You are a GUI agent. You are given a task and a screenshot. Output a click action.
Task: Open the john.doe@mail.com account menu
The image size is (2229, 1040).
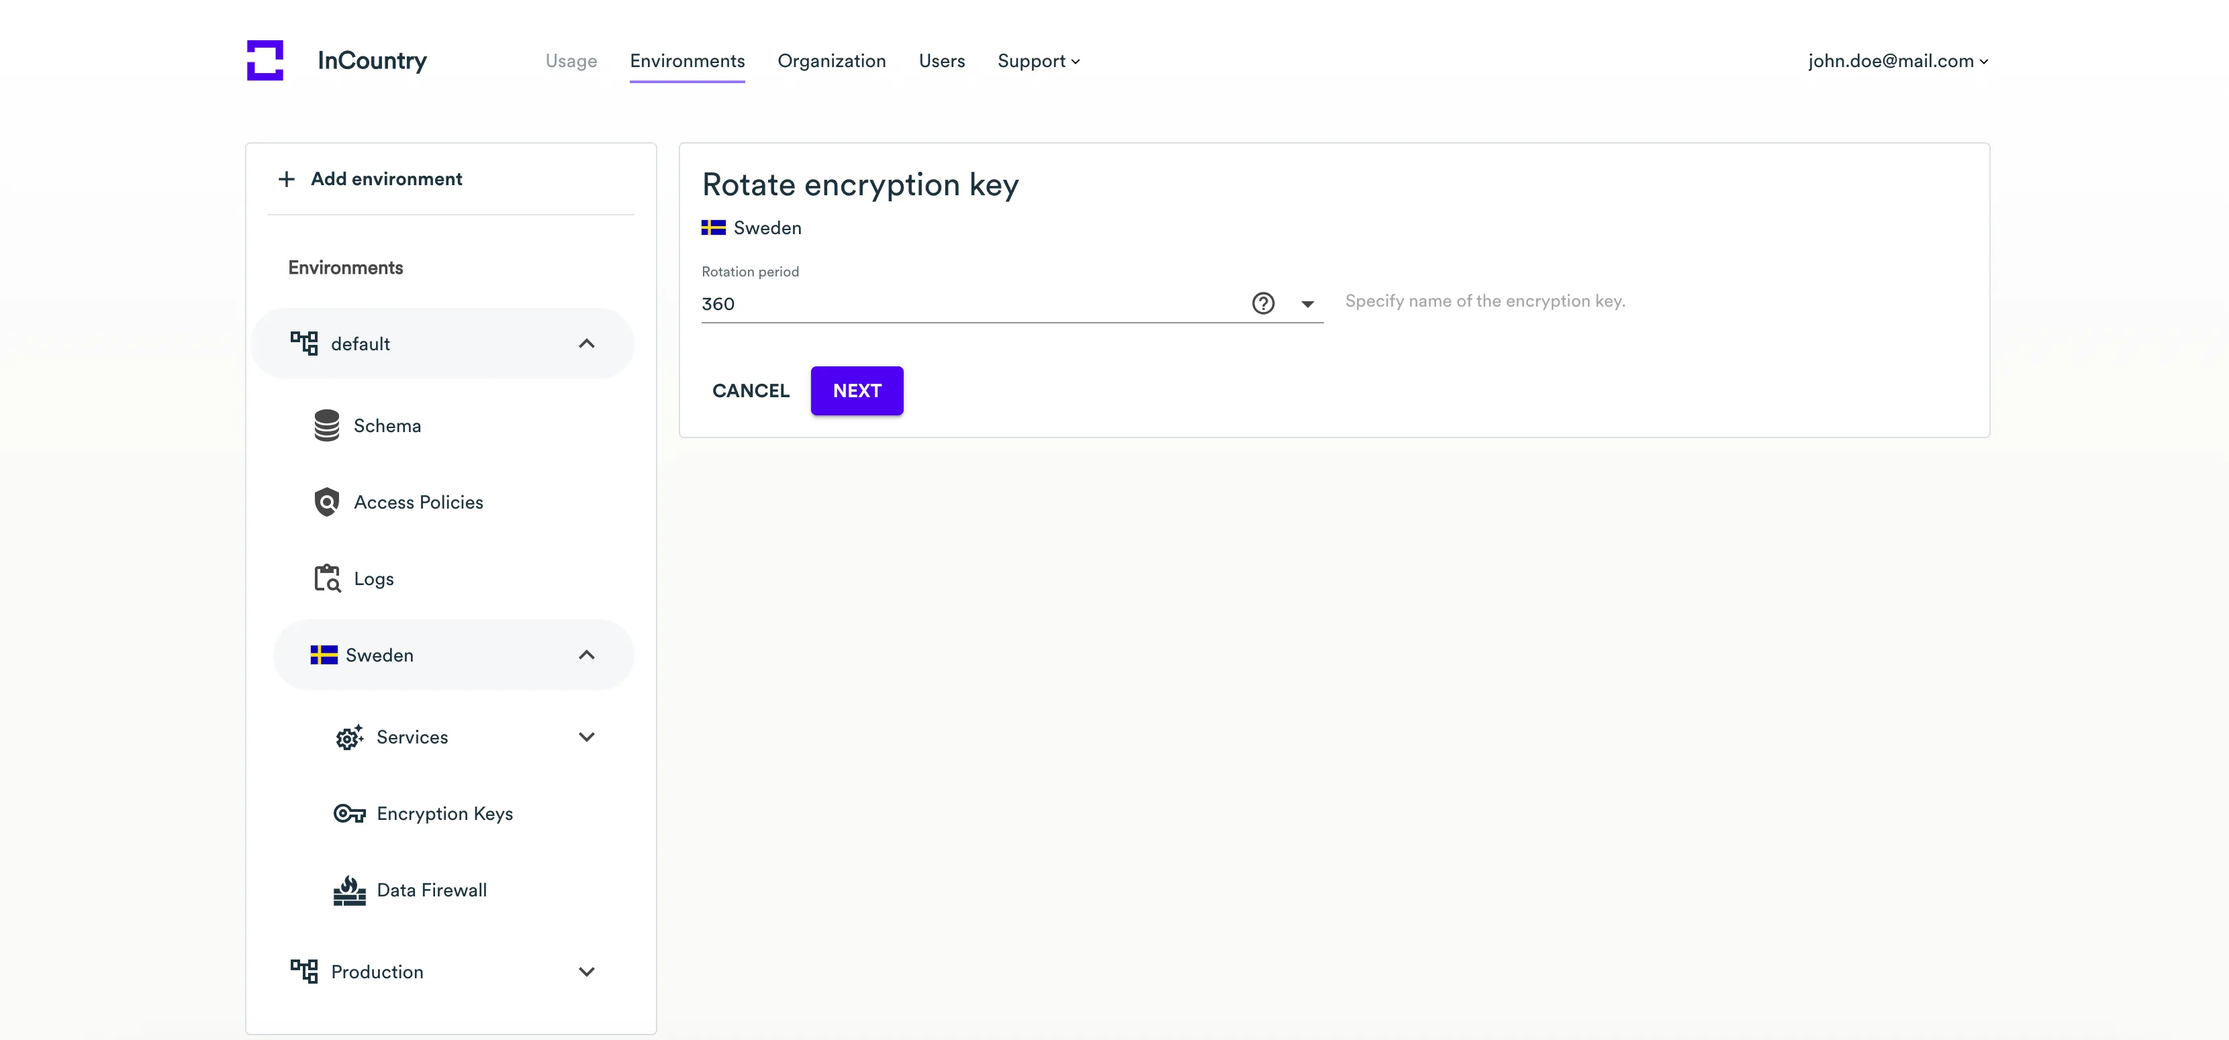point(1897,61)
